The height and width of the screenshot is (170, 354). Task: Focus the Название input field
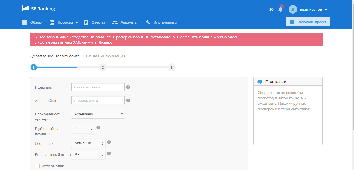98,87
